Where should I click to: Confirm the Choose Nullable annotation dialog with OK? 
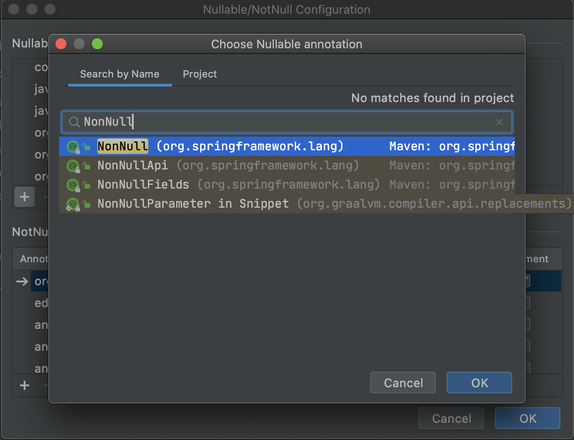pyautogui.click(x=479, y=383)
